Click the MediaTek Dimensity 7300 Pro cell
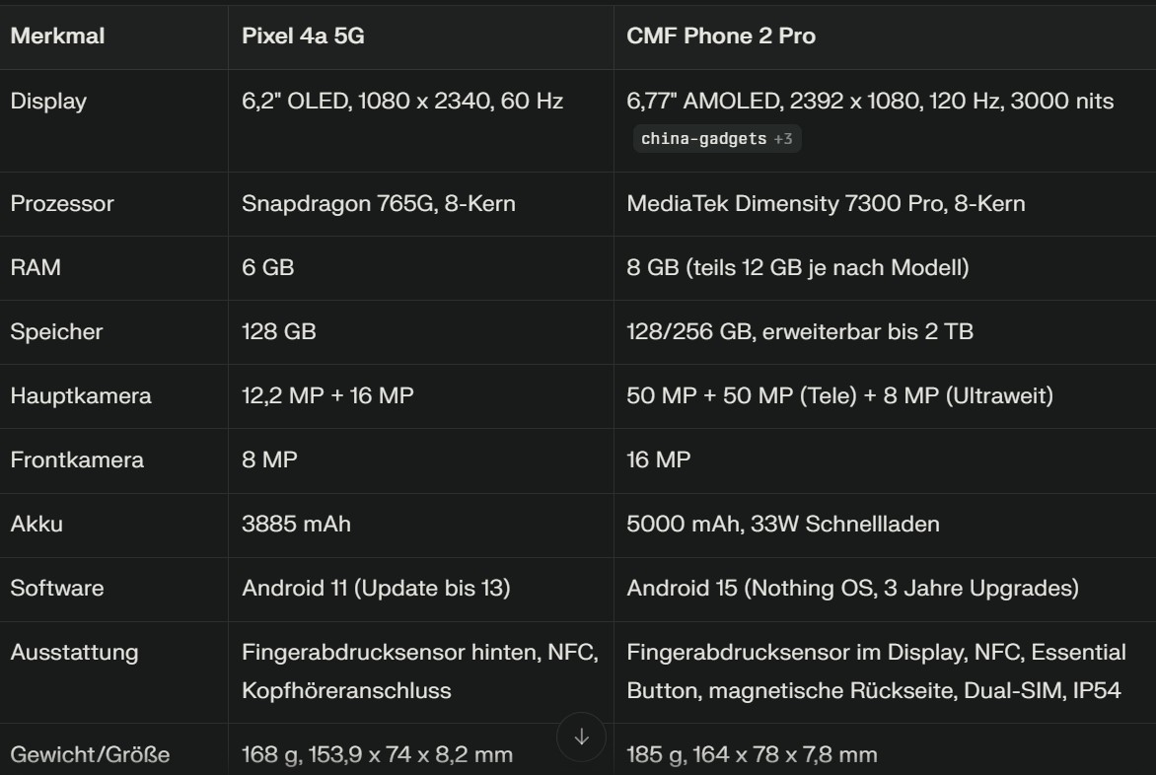The image size is (1156, 775). (x=826, y=203)
